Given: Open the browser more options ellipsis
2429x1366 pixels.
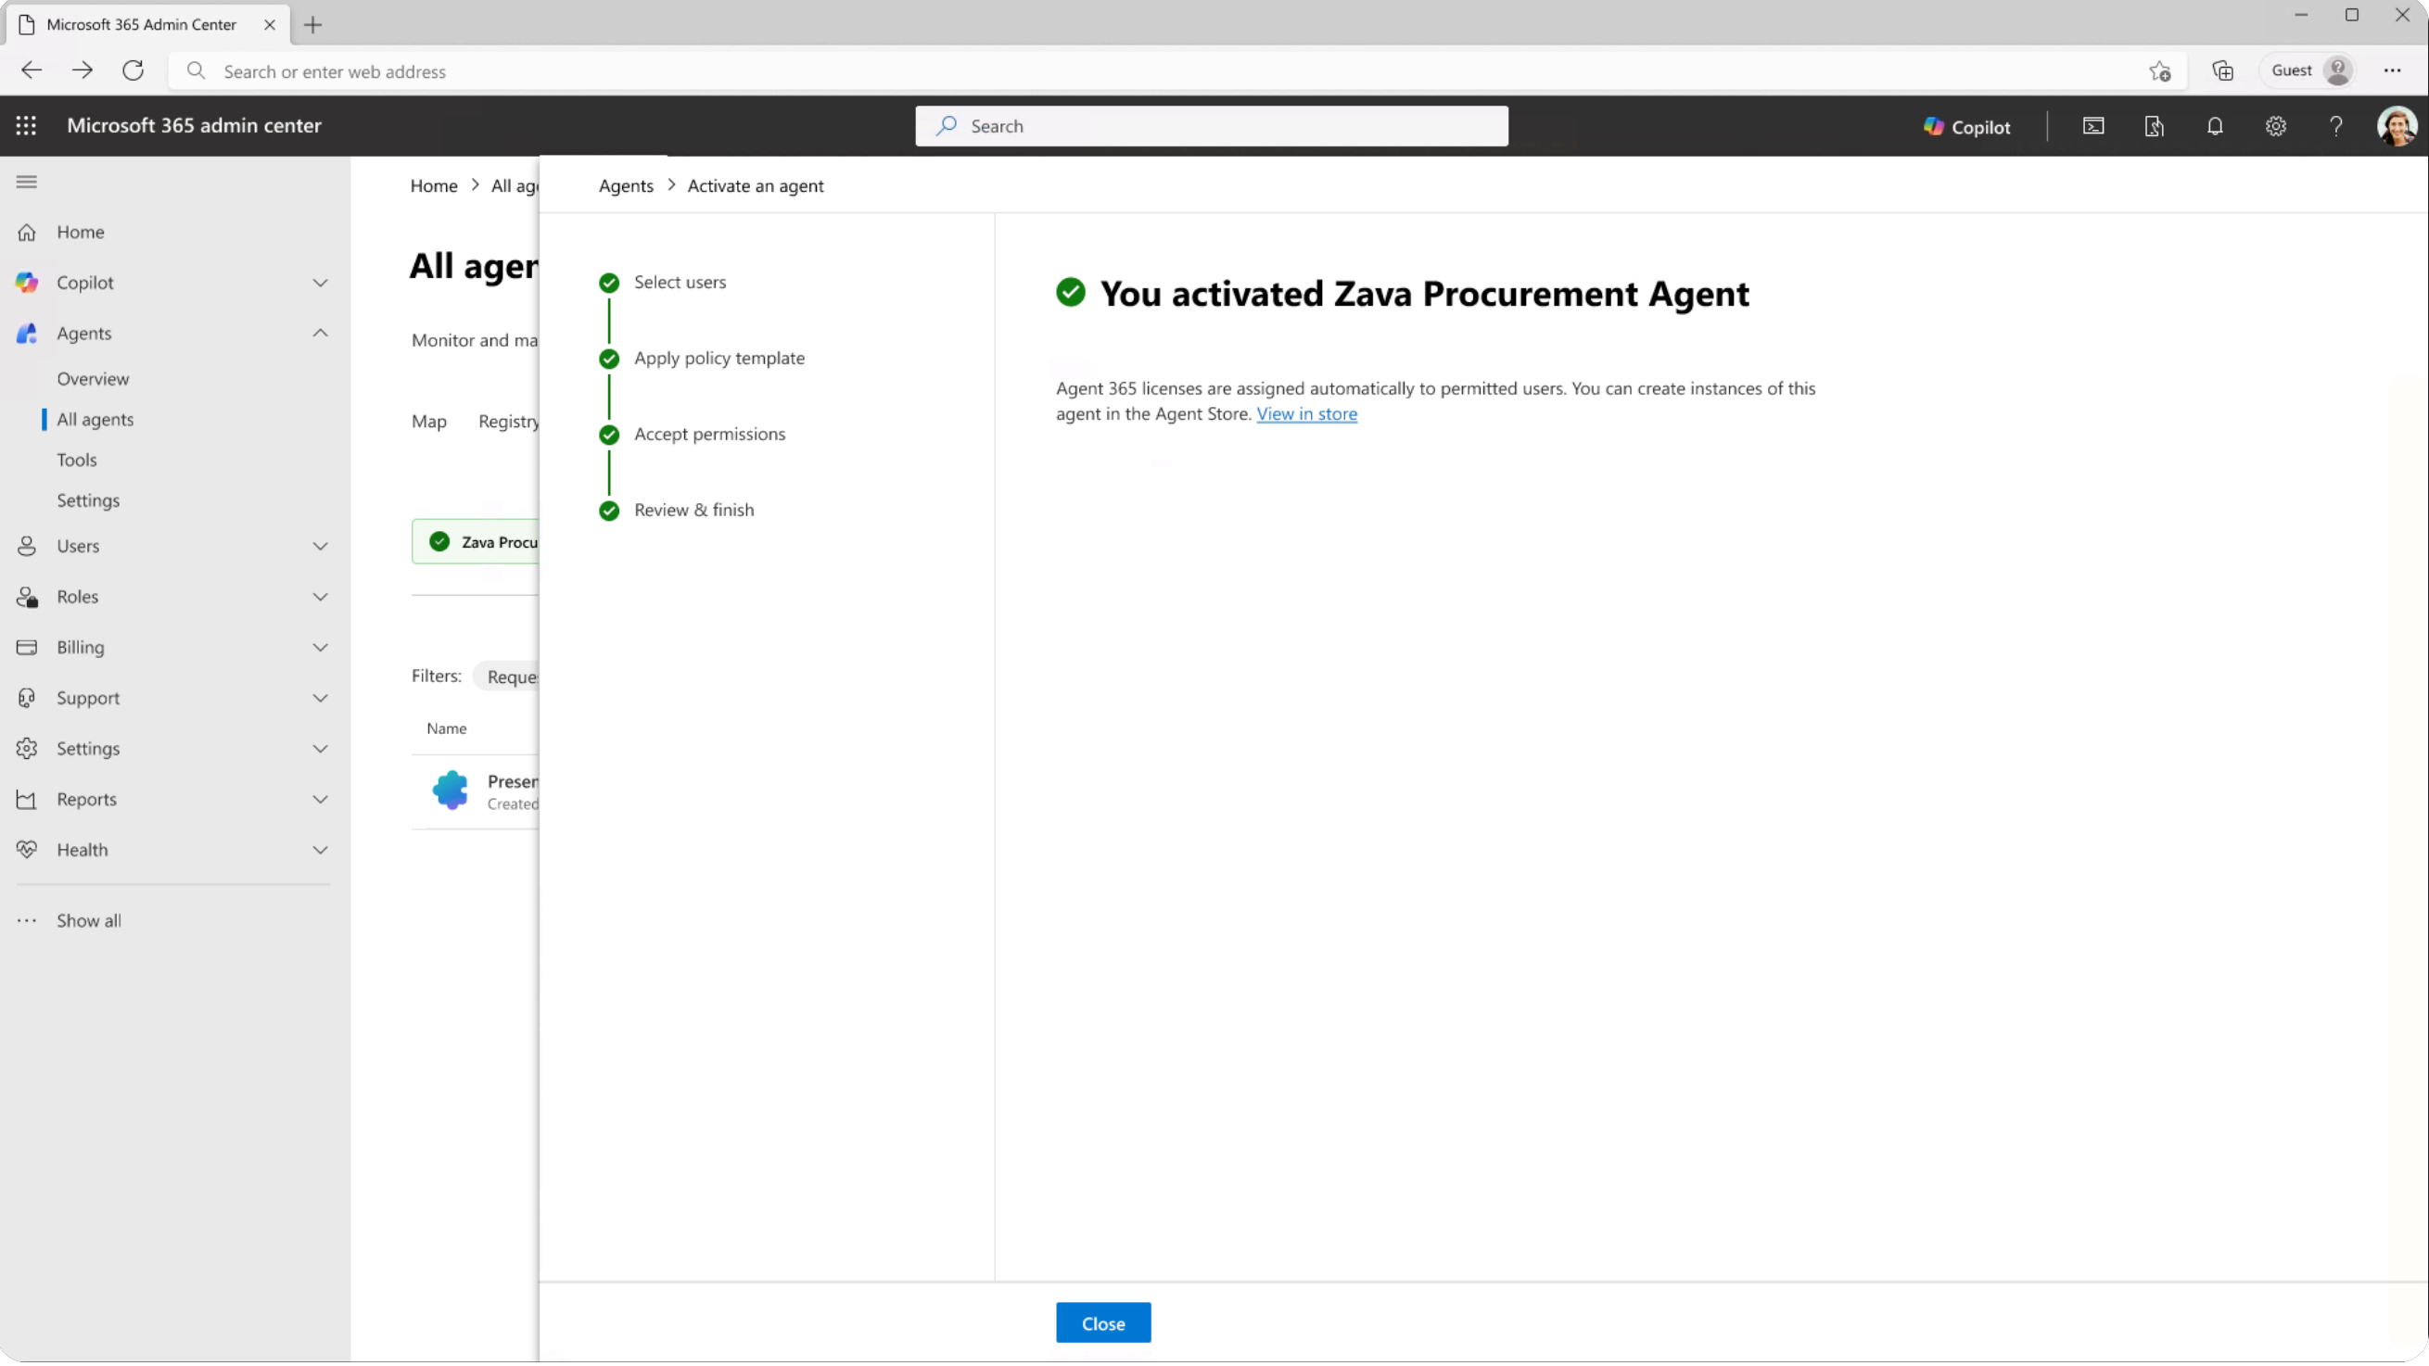Looking at the screenshot, I should pyautogui.click(x=2392, y=70).
